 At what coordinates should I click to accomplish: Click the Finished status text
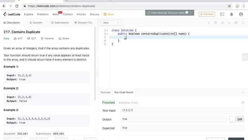(108, 103)
